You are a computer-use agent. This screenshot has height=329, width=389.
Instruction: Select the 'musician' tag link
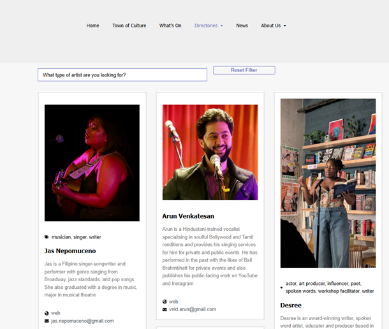click(x=61, y=237)
